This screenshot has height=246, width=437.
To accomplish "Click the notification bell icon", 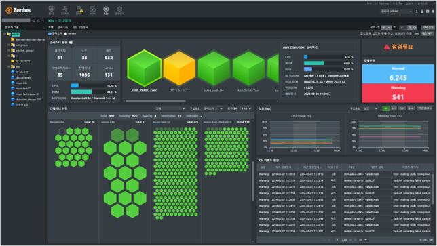I will click(433, 12).
